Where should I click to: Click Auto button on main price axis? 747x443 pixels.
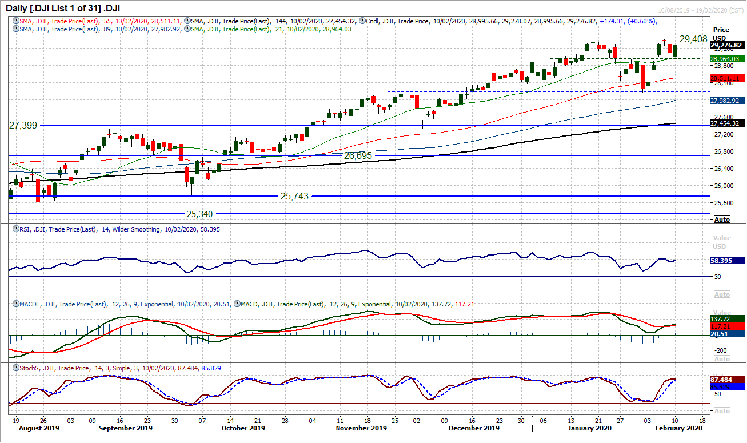(722, 219)
